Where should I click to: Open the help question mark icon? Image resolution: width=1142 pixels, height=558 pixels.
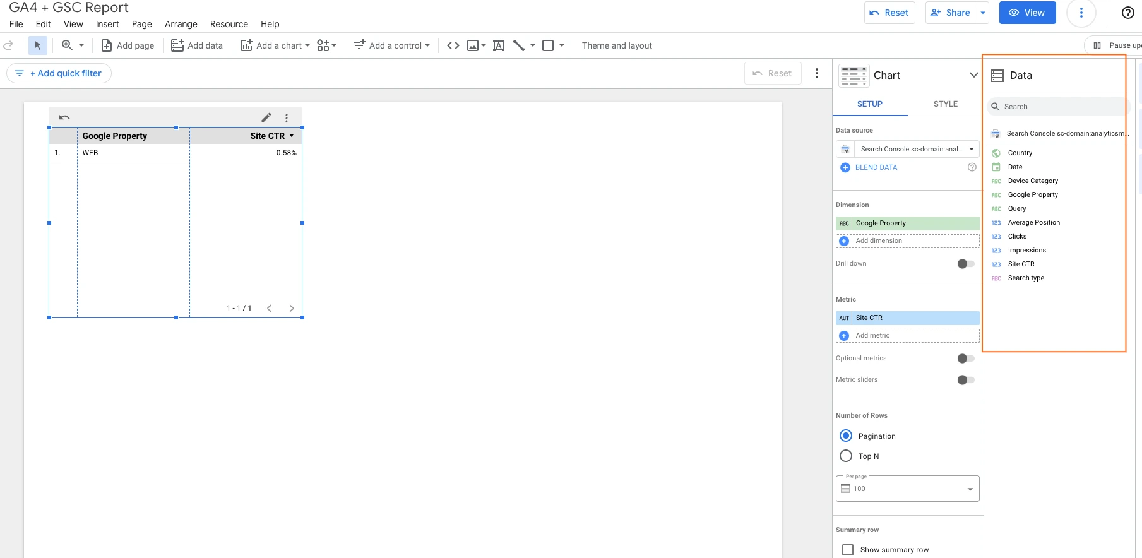[1128, 13]
